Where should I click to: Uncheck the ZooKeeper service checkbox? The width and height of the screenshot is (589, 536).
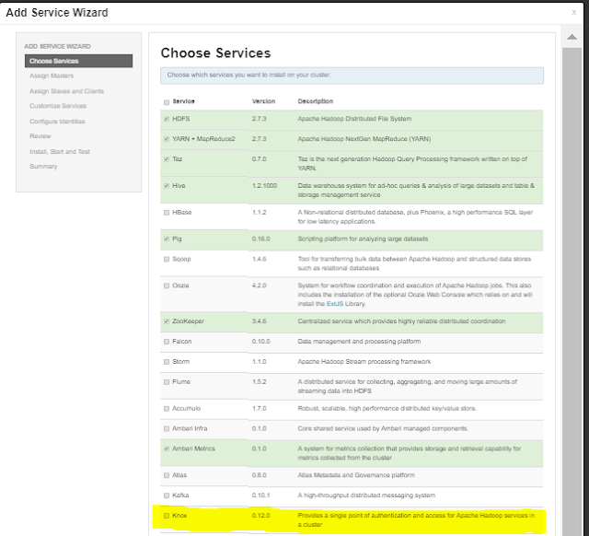(167, 321)
